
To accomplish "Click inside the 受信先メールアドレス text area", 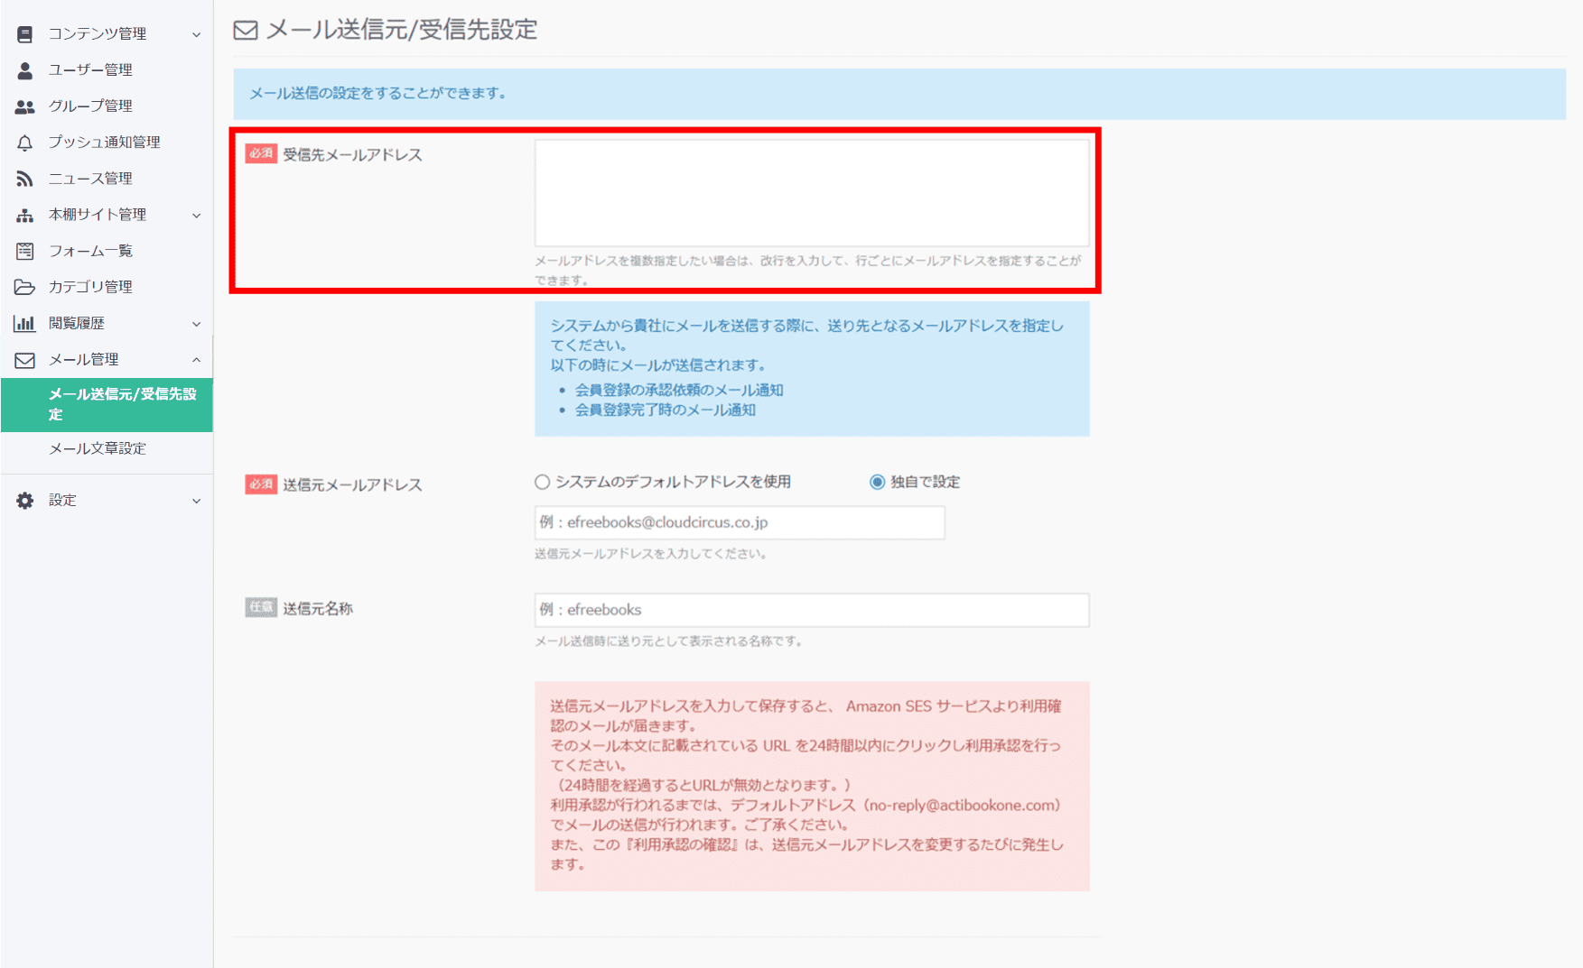I will (x=811, y=192).
